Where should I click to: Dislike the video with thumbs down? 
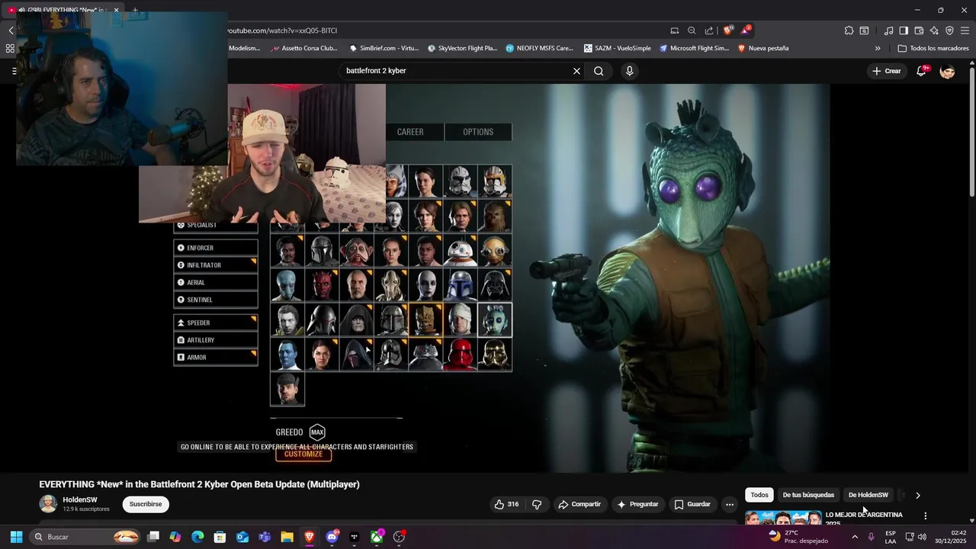[537, 504]
